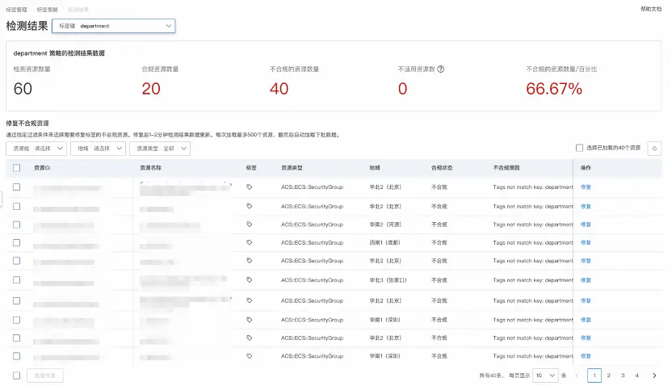Screen dimensions: 672x386
Task: Click the refresh icon above the table
Action: pyautogui.click(x=654, y=149)
